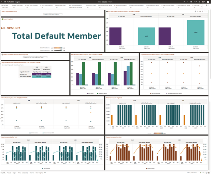Open the End of Period Balance chart more-options menu
Image resolution: width=216 pixels, height=176 pixels.
pyautogui.click(x=207, y=12)
